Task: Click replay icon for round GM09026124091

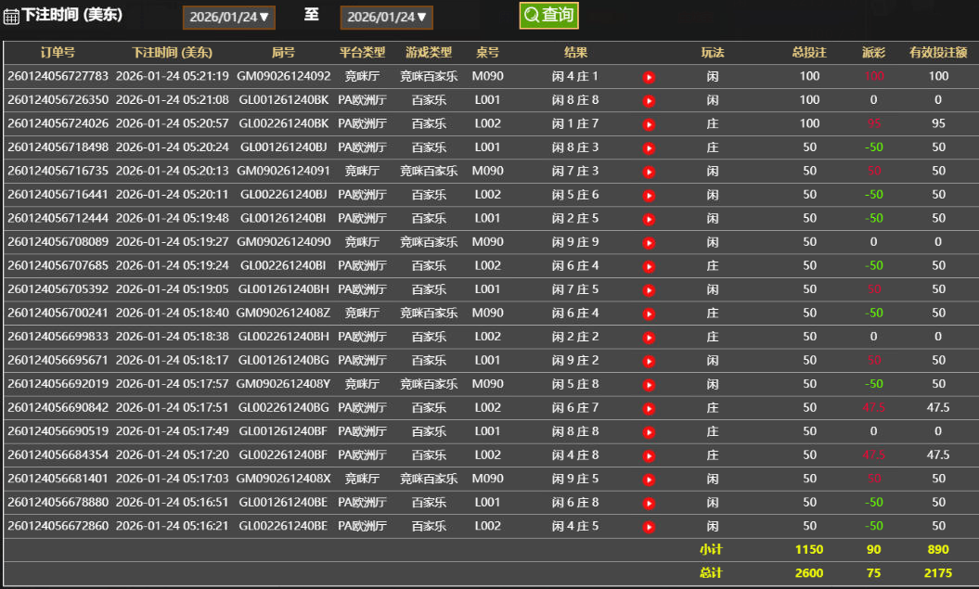Action: (x=649, y=172)
